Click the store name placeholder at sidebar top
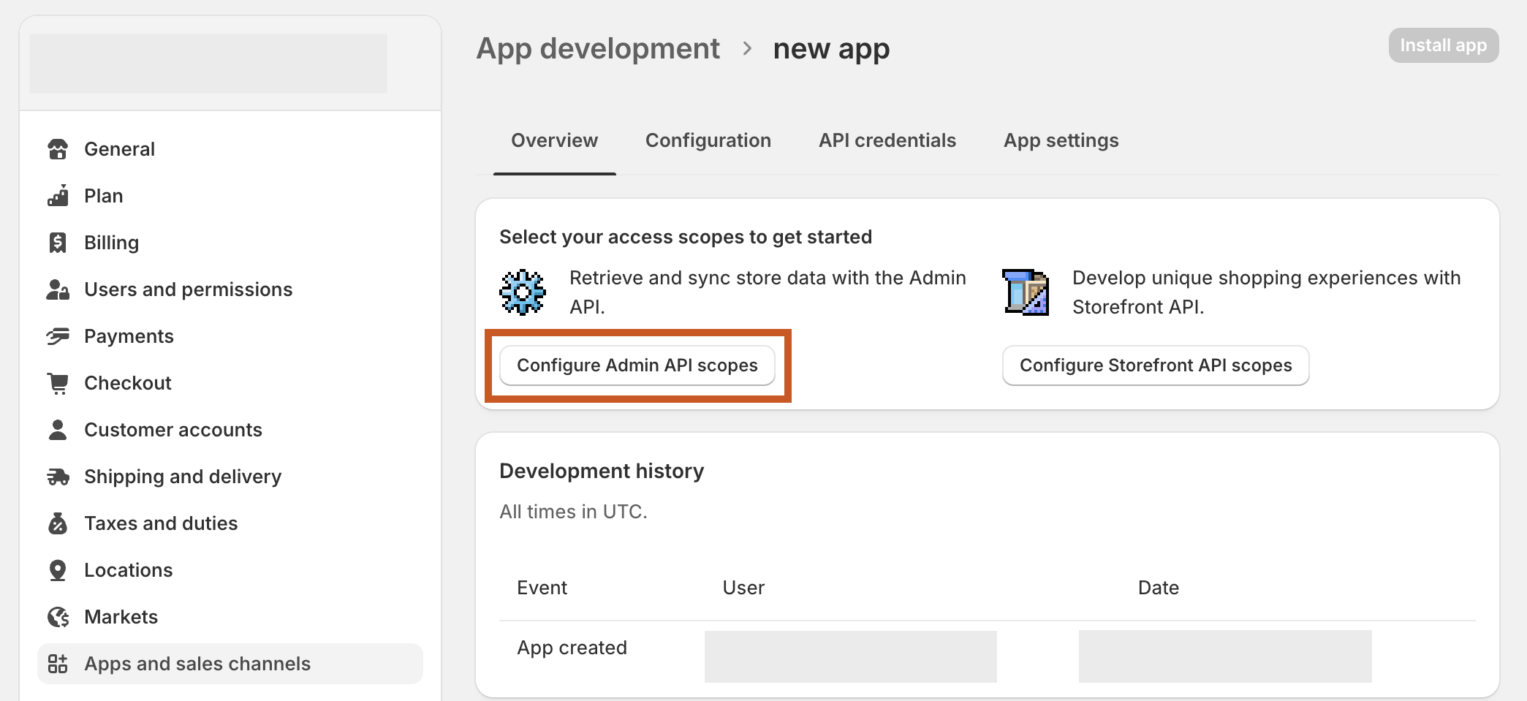This screenshot has width=1527, height=701. [208, 63]
